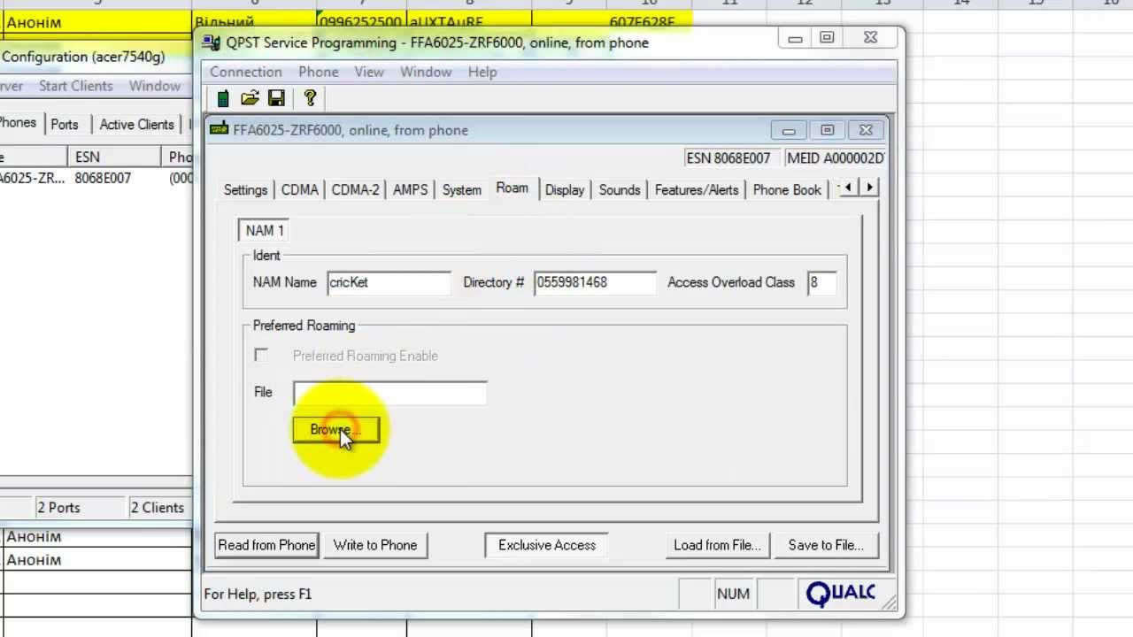Click the green phone toolbar icon
Screen dimensions: 1133x637
pyautogui.click(x=223, y=98)
